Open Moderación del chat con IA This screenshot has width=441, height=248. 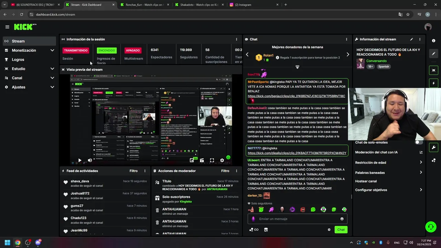(x=389, y=152)
